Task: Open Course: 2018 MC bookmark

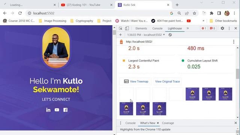Action: point(19,21)
